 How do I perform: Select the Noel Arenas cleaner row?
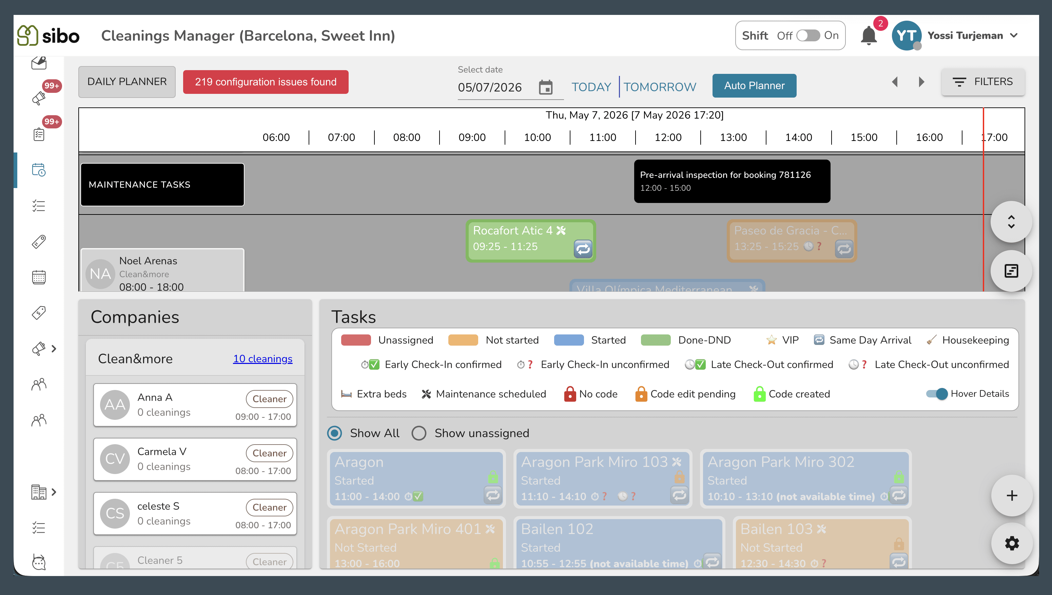tap(162, 270)
